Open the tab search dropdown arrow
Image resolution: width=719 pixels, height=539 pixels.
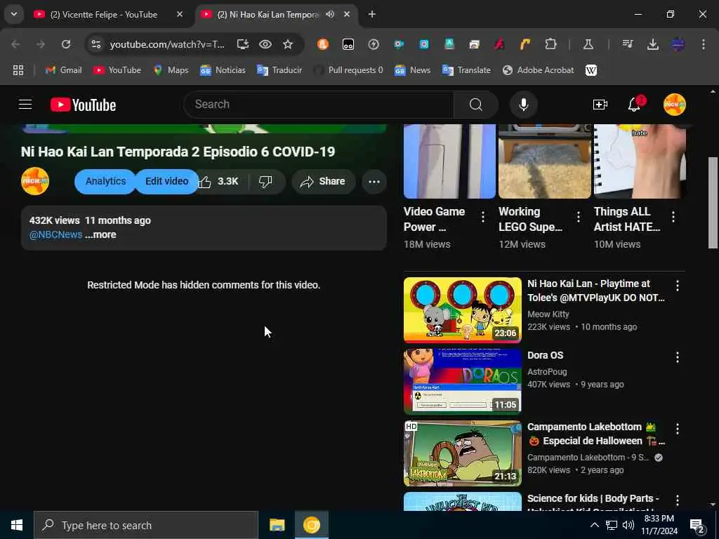point(14,14)
